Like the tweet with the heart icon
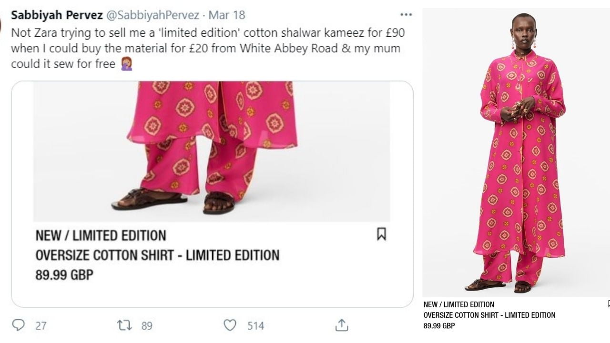Viewport: 610px width, 343px height. [x=230, y=325]
